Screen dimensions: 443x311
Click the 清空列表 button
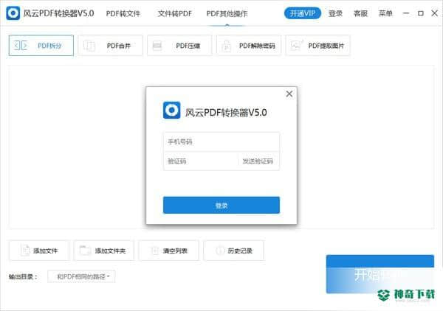[168, 251]
